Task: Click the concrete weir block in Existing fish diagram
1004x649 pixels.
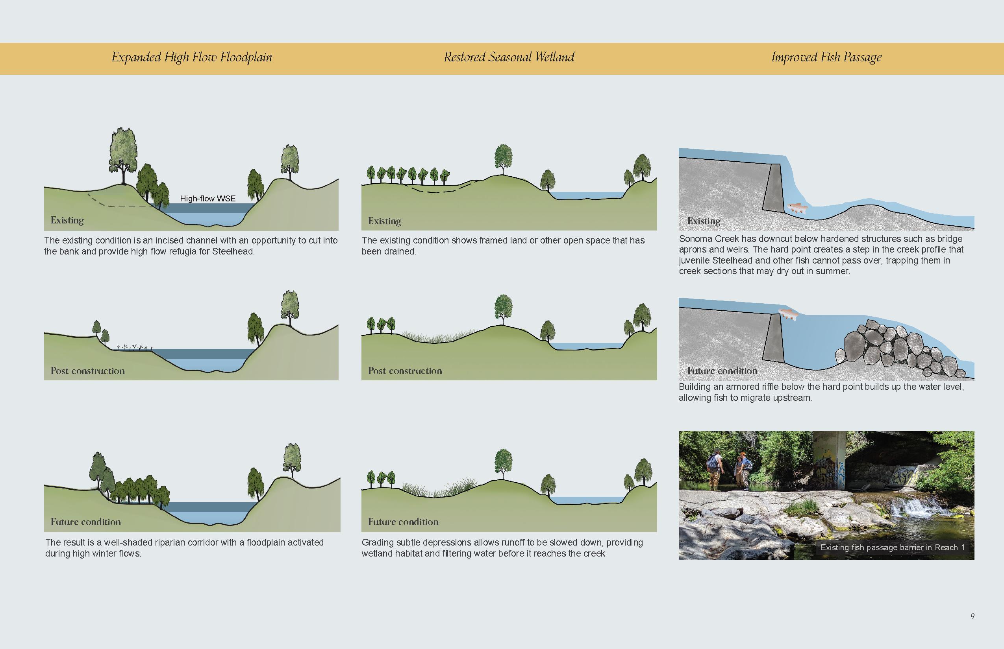Action: 773,188
